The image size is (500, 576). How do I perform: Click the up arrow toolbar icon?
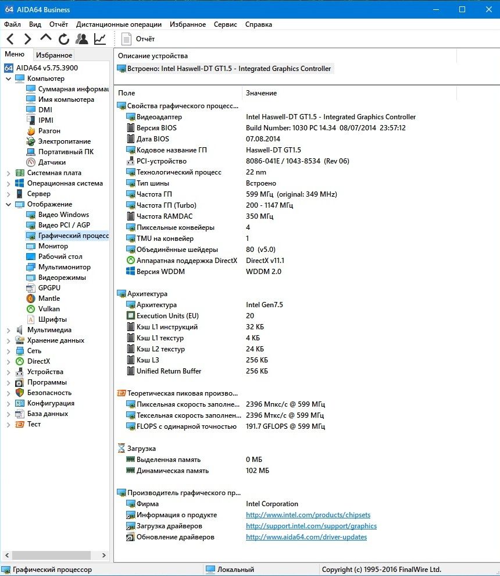[x=46, y=37]
